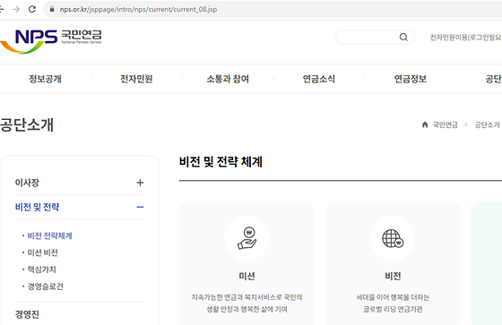Click text 글로벌 리딩 연금기관
Image resolution: width=502 pixels, height=325 pixels.
coord(393,309)
